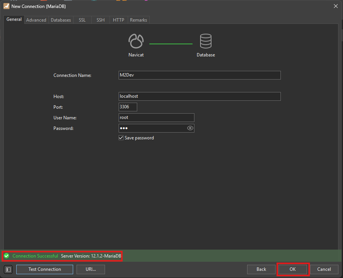Click the Database cylinder icon
This screenshot has height=278, width=343.
tap(206, 41)
